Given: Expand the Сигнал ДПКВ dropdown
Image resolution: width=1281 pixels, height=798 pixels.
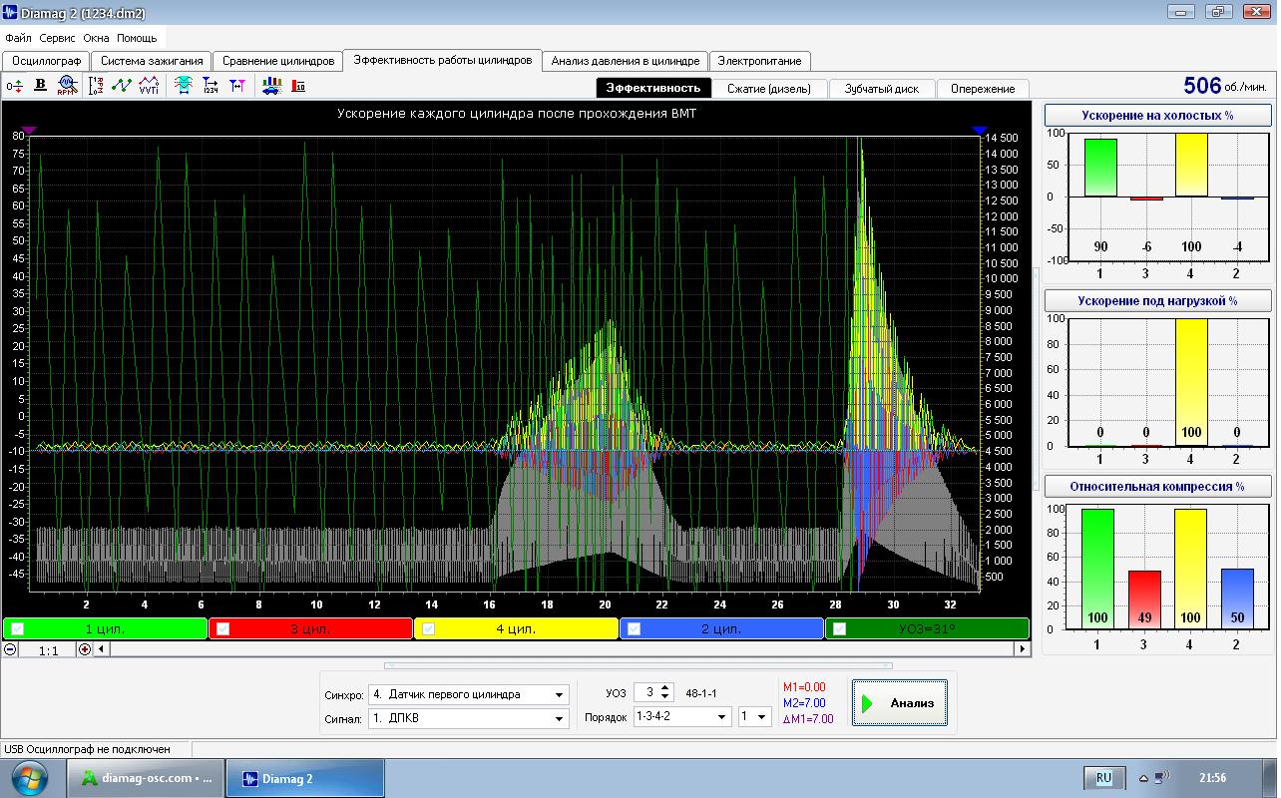Looking at the screenshot, I should tap(558, 718).
